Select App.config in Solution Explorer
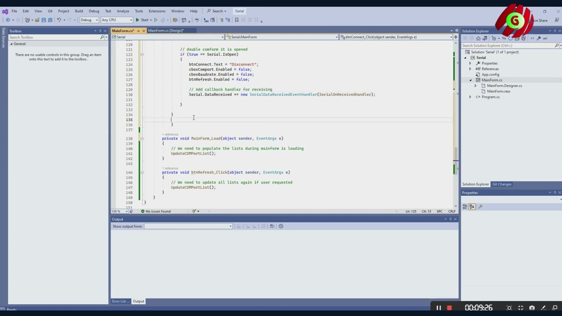Screen dimensions: 562x316 [490, 75]
